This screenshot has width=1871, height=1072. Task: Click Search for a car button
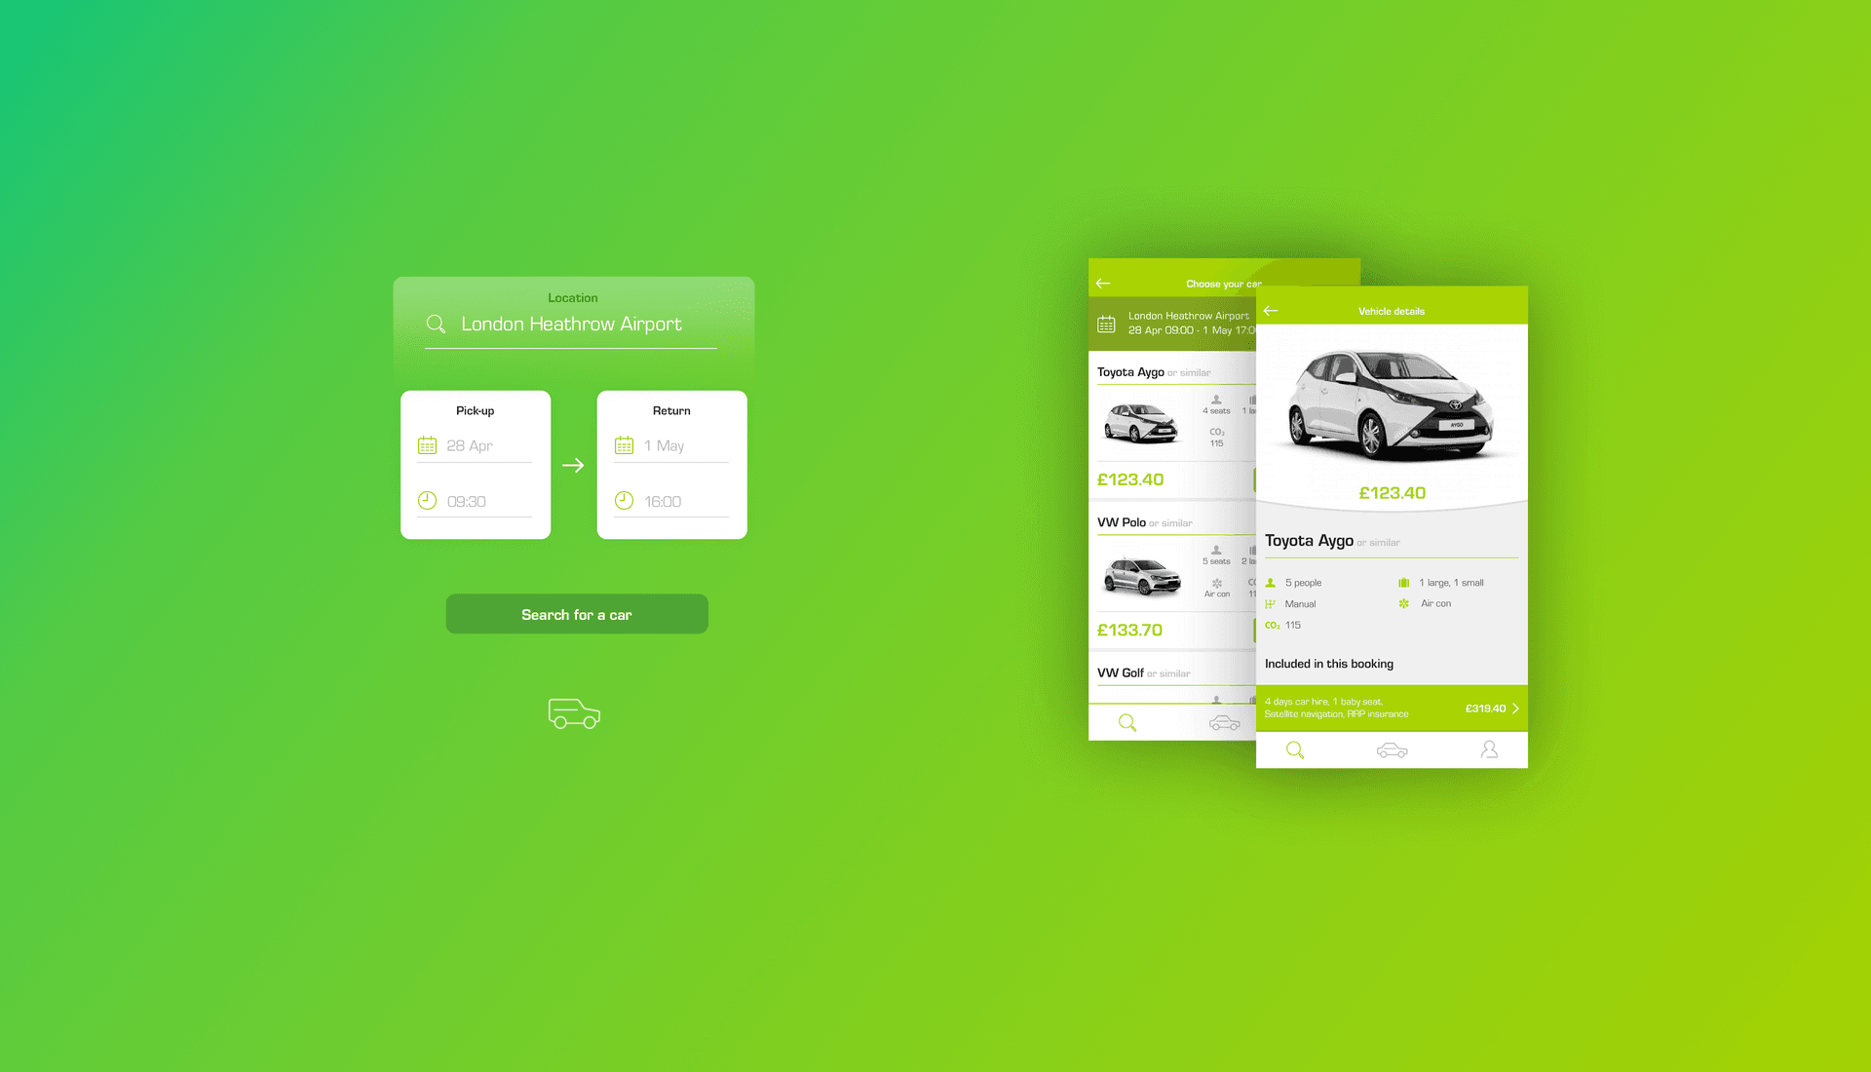[576, 613]
